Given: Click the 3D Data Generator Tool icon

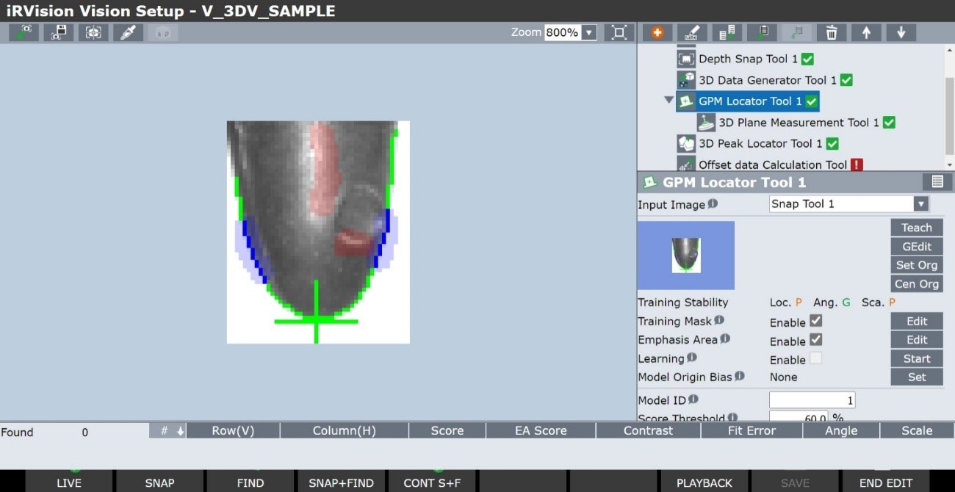Looking at the screenshot, I should point(686,80).
